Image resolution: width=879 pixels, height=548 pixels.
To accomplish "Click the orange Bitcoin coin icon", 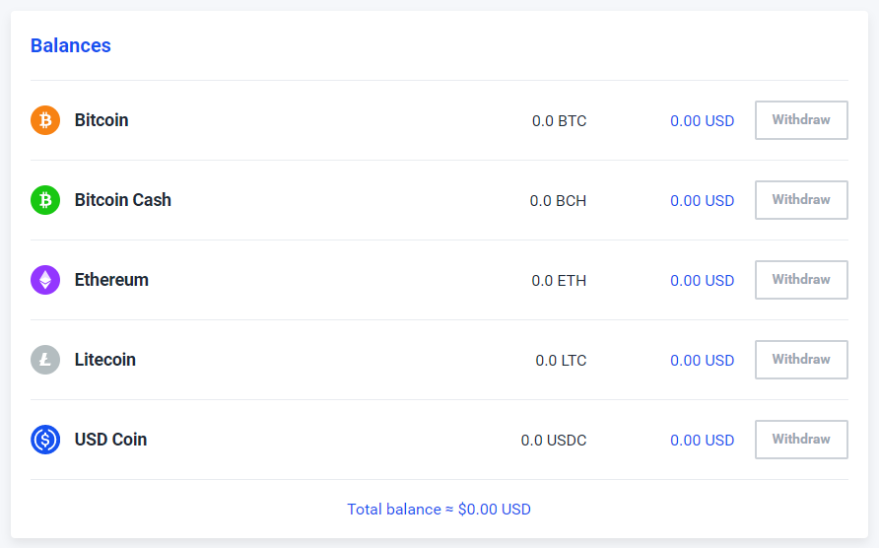I will tap(45, 120).
